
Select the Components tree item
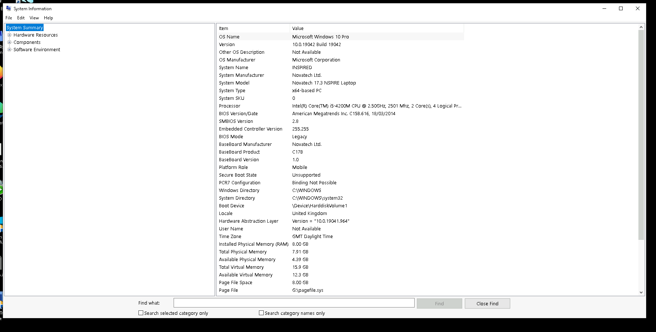coord(27,42)
